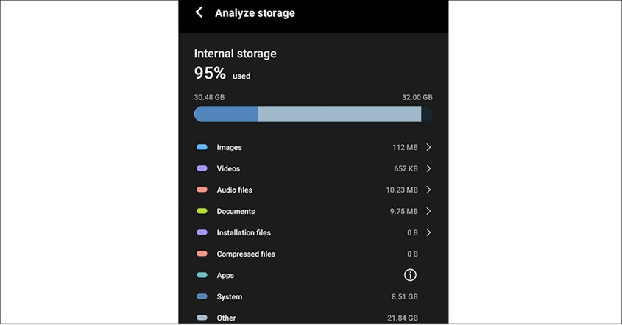622x325 pixels.
Task: Click the Images color indicator
Action: pos(202,147)
